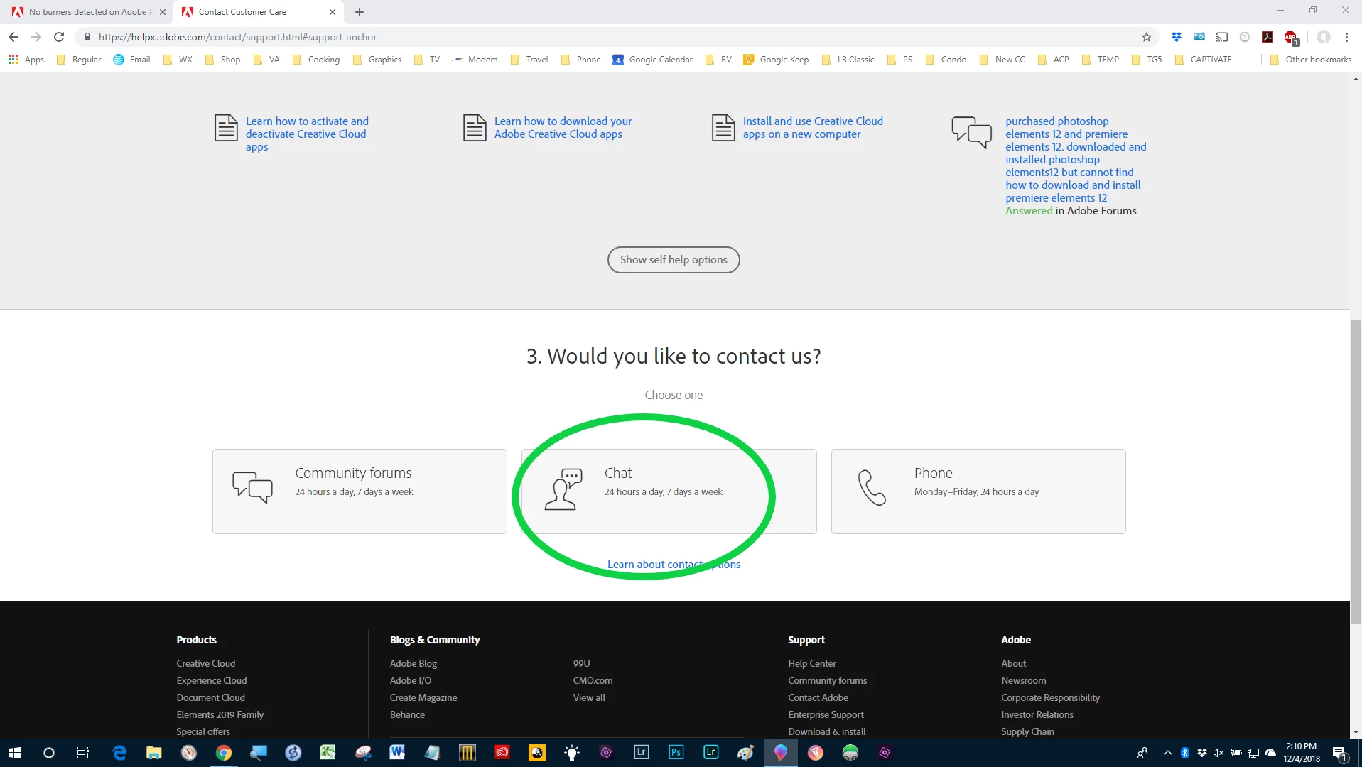Image resolution: width=1362 pixels, height=767 pixels.
Task: Open Install and use Creative Cloud on new computer
Action: [813, 127]
